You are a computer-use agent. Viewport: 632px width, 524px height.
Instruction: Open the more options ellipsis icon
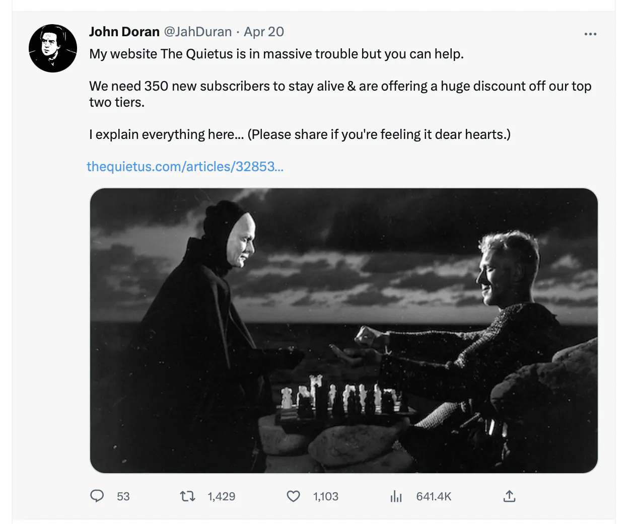(590, 33)
